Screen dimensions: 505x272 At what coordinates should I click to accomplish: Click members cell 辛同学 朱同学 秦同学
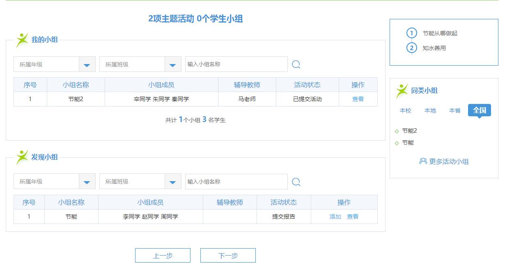(161, 99)
